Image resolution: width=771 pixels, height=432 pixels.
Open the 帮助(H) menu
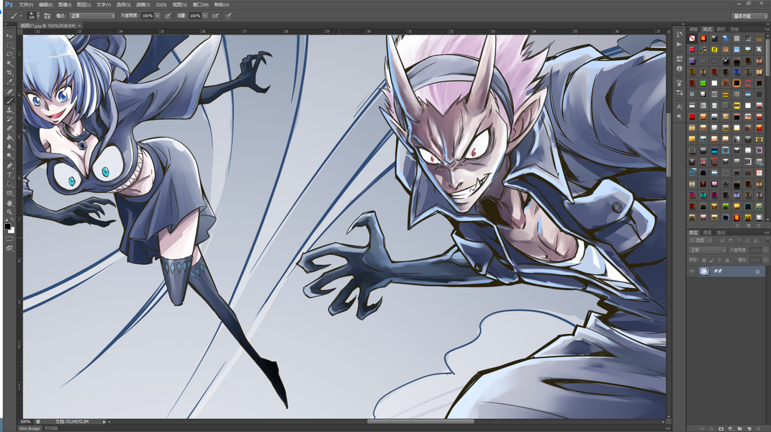tap(222, 4)
